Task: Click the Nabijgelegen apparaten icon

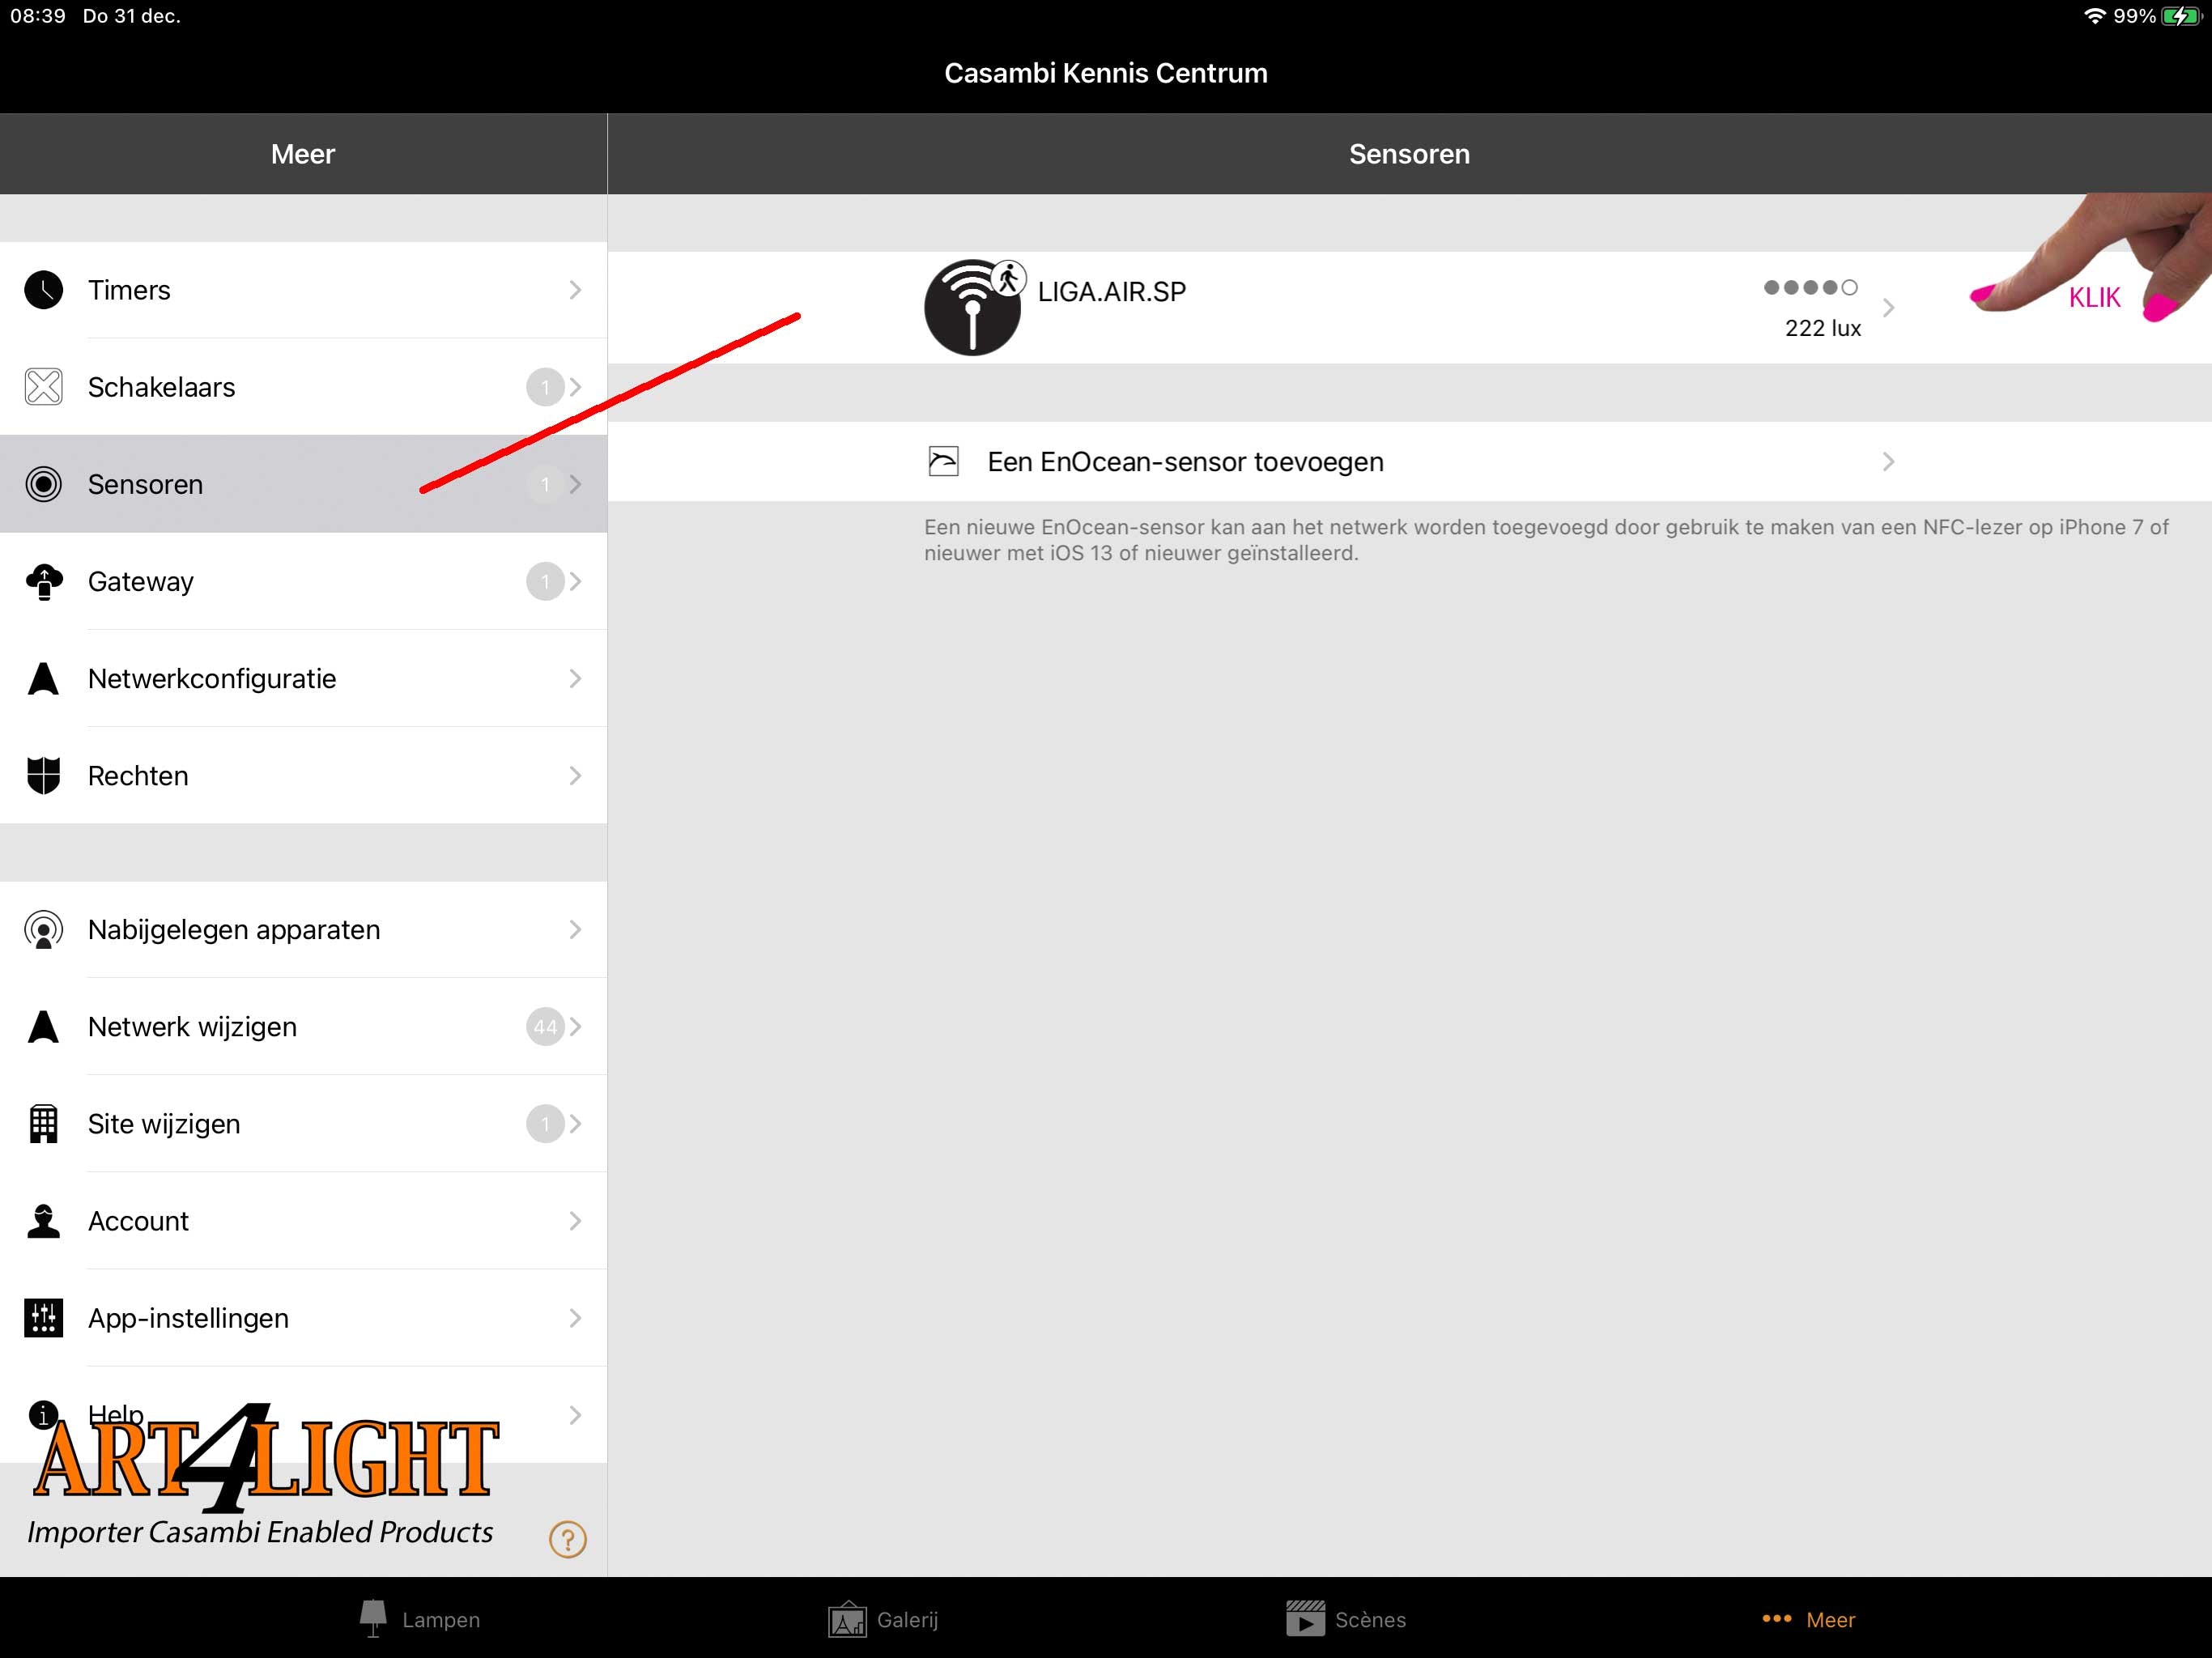Action: tap(42, 929)
